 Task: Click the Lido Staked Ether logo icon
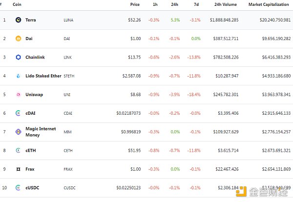pyautogui.click(x=19, y=76)
